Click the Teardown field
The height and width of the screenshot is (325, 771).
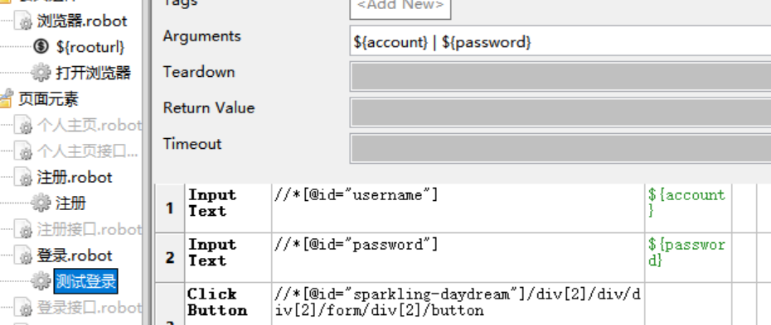[560, 76]
